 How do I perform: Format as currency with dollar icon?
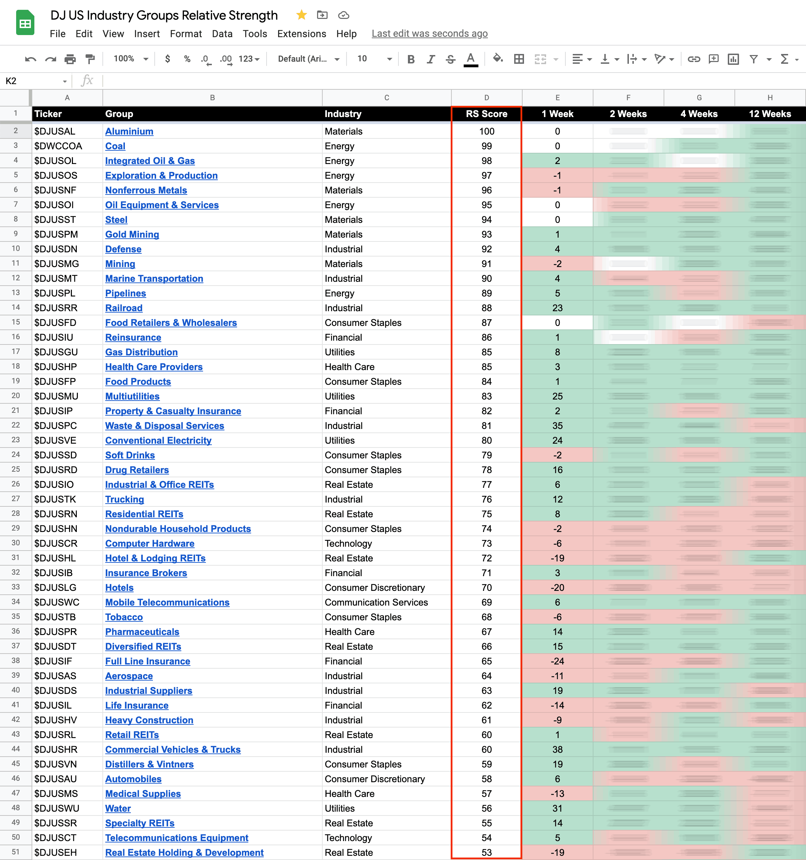[168, 59]
